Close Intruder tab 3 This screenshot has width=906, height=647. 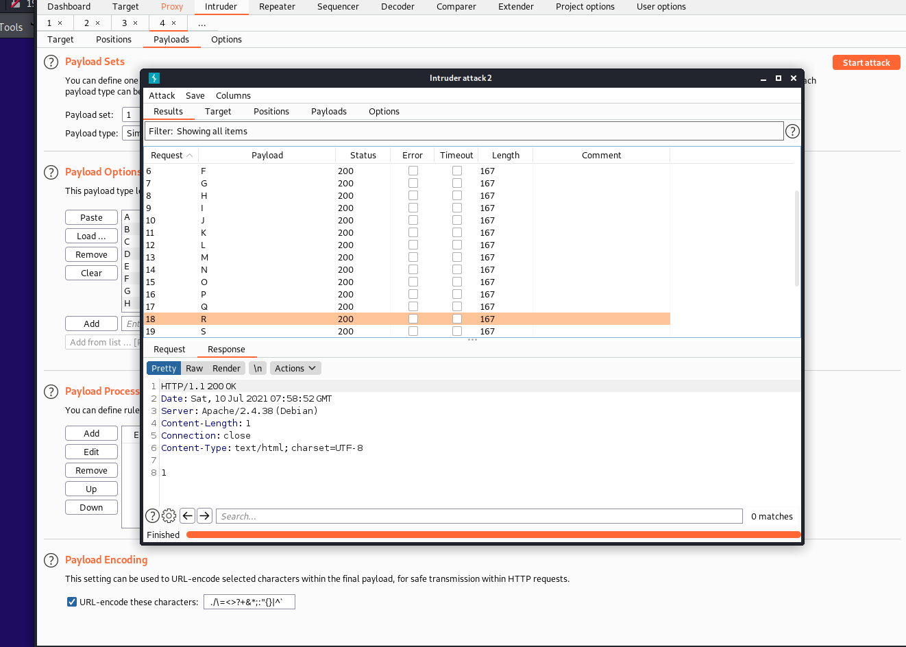pos(136,23)
